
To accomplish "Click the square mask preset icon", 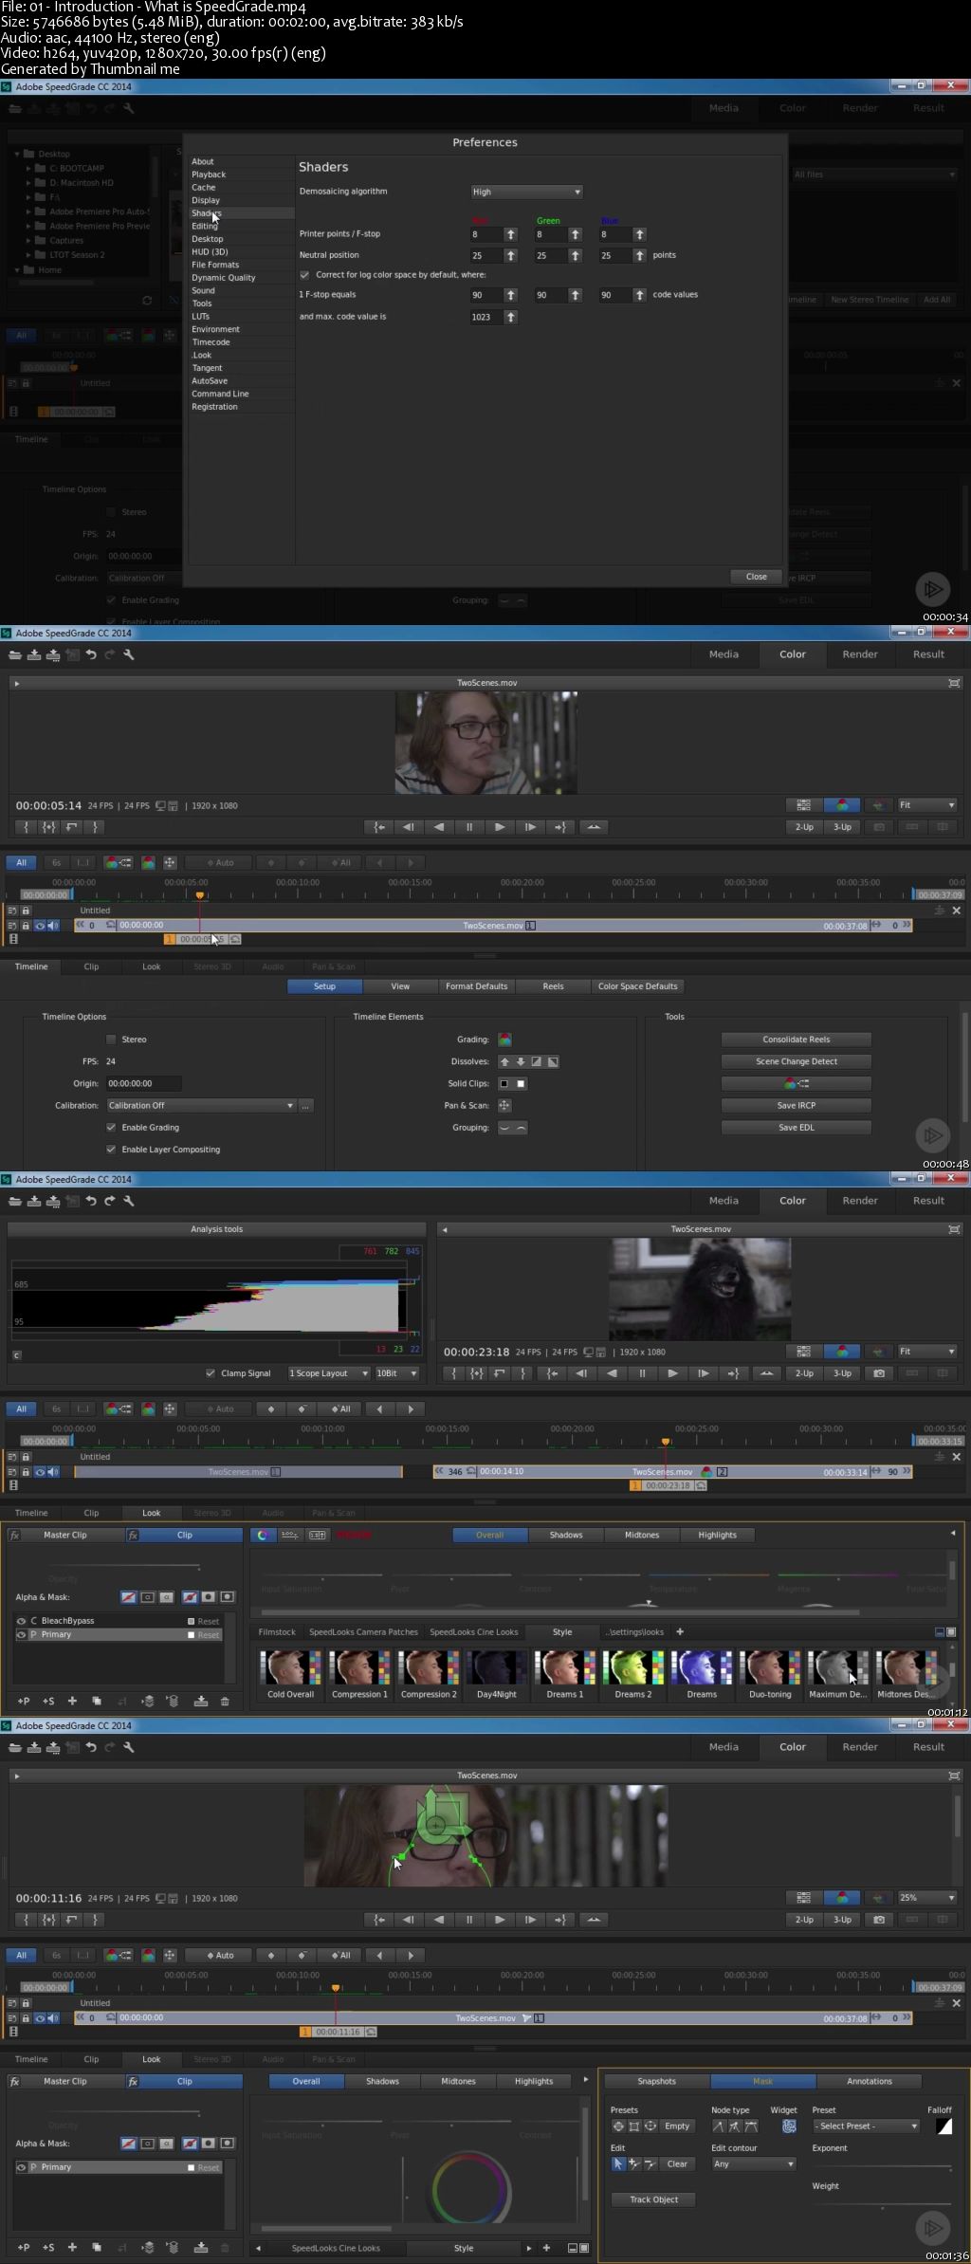I will click(x=634, y=2126).
